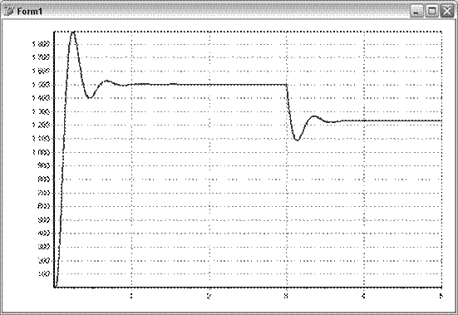Viewport: 458px width, 315px height.
Task: Click the y-axis label 1500
Action: 42,85
